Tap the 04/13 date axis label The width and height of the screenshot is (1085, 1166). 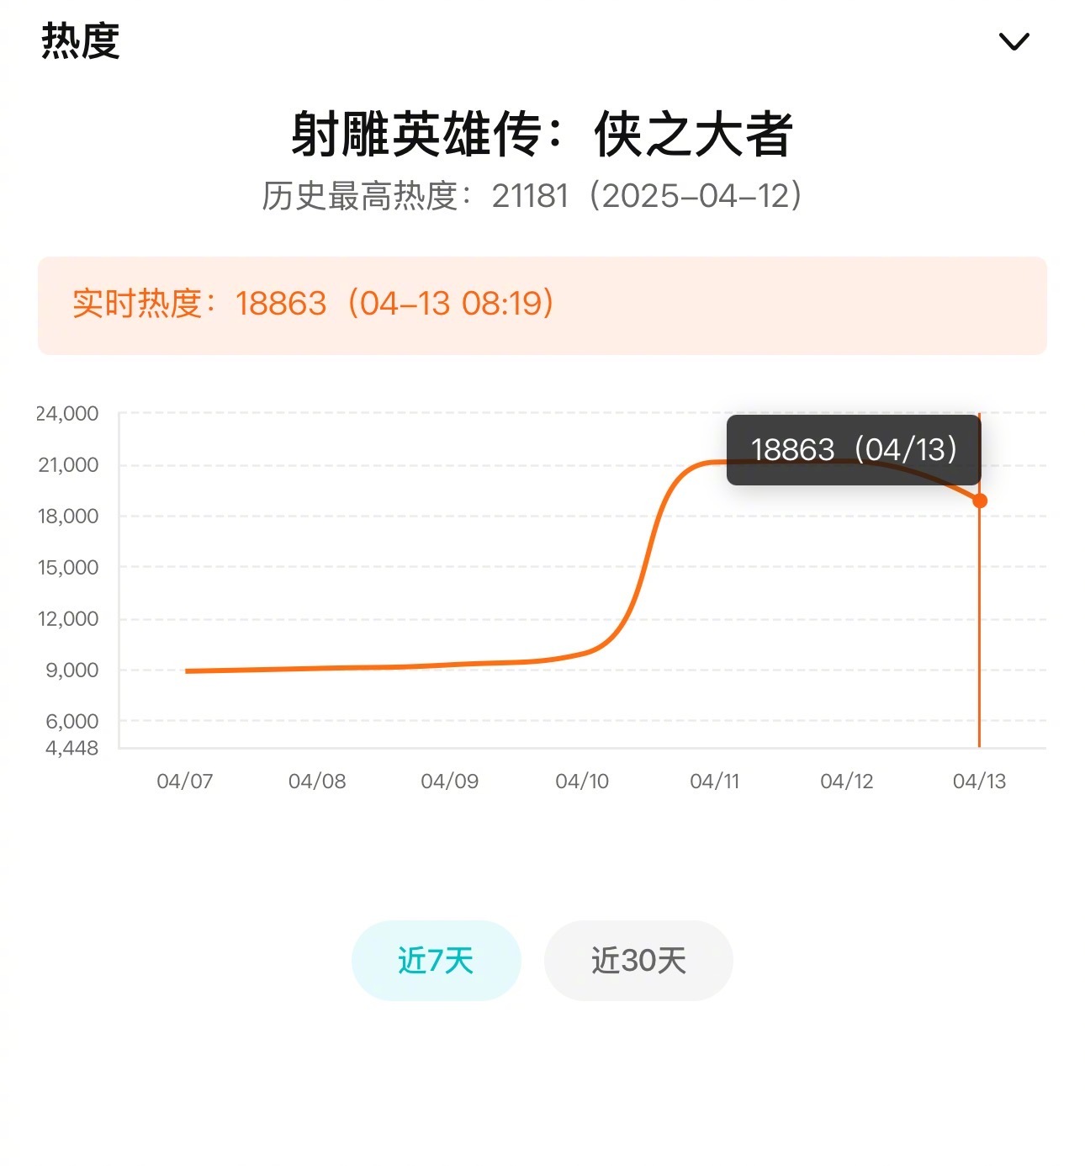point(979,781)
